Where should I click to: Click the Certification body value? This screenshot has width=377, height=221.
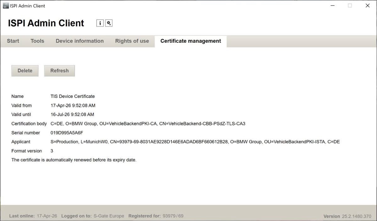(148, 124)
